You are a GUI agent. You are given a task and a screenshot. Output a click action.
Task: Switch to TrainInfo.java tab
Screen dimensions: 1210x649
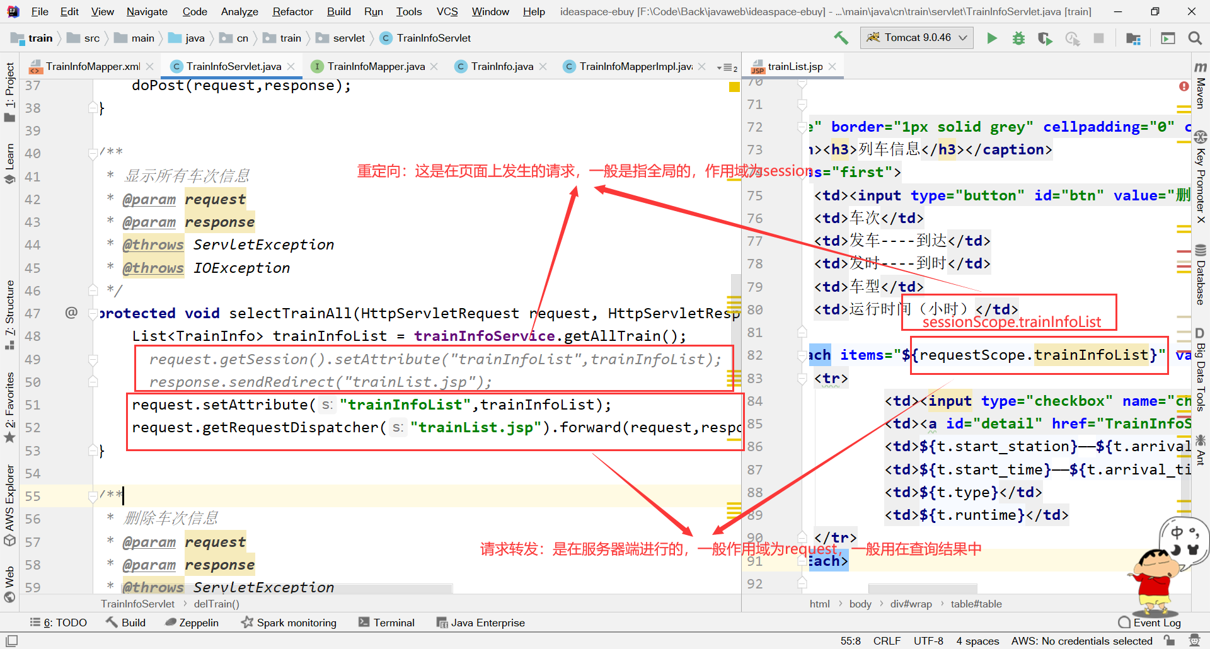(502, 66)
